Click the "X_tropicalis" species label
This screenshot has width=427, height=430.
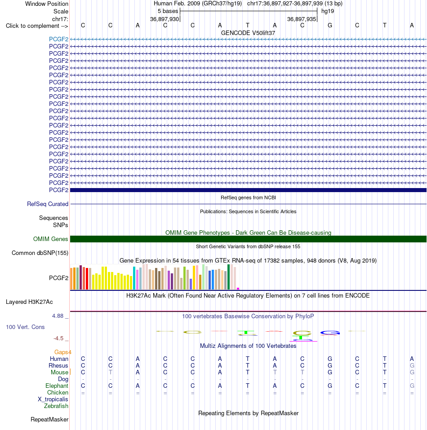(53, 399)
